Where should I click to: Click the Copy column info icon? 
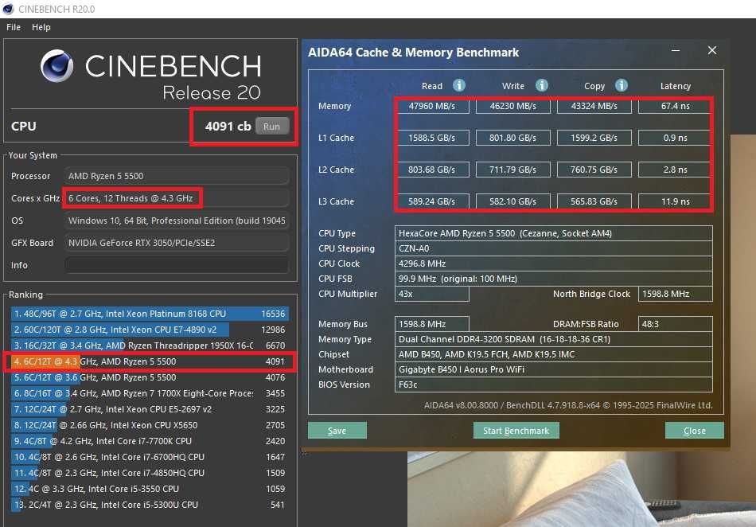(621, 85)
